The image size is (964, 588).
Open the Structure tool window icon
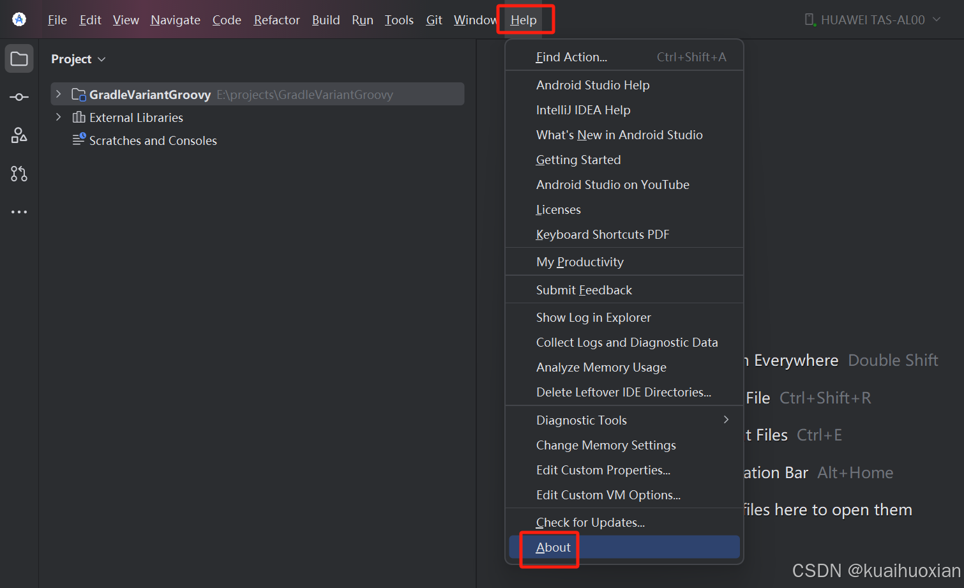tap(19, 135)
